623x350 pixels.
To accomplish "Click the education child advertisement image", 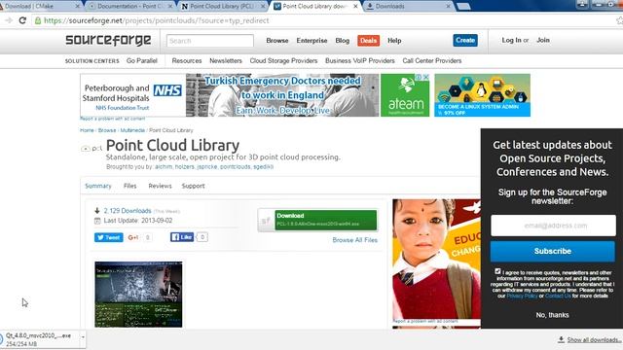I will click(x=436, y=259).
